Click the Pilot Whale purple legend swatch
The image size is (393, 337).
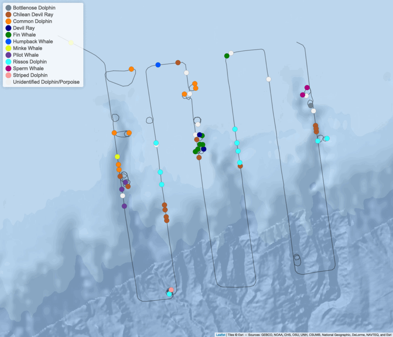coord(8,55)
